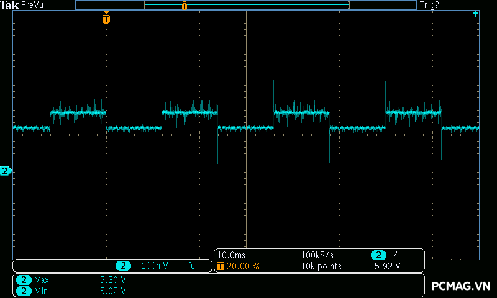Click the channel badge beside Min measurement
This screenshot has height=298, width=497.
click(x=24, y=291)
